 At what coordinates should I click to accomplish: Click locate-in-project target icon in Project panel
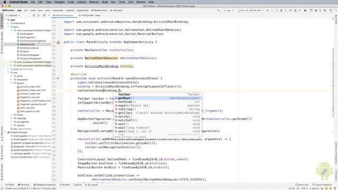34,15
